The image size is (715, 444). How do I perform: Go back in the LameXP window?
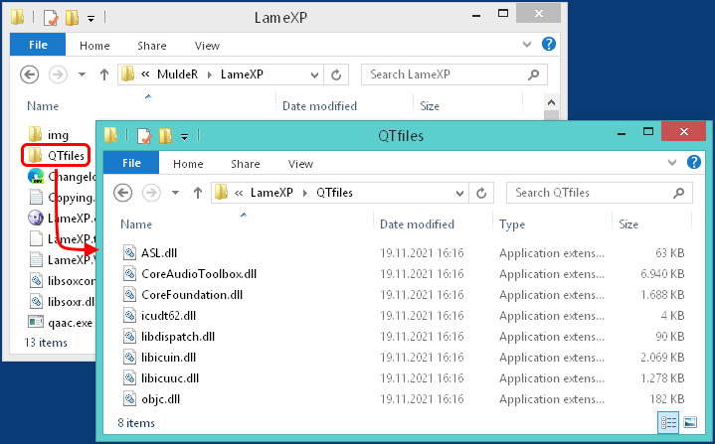pyautogui.click(x=29, y=74)
